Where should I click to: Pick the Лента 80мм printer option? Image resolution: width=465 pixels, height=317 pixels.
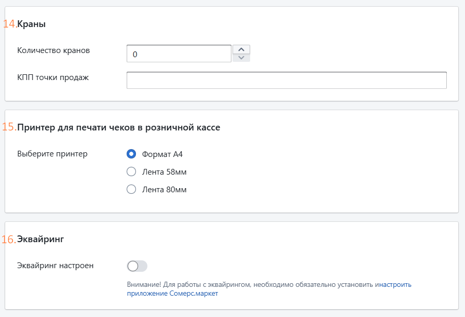[131, 189]
